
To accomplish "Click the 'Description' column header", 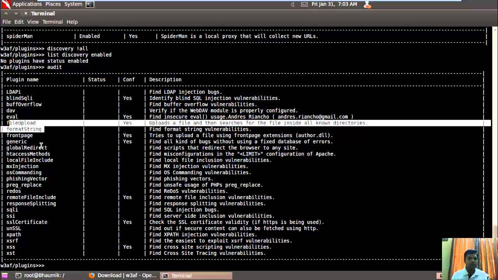I will coord(165,80).
